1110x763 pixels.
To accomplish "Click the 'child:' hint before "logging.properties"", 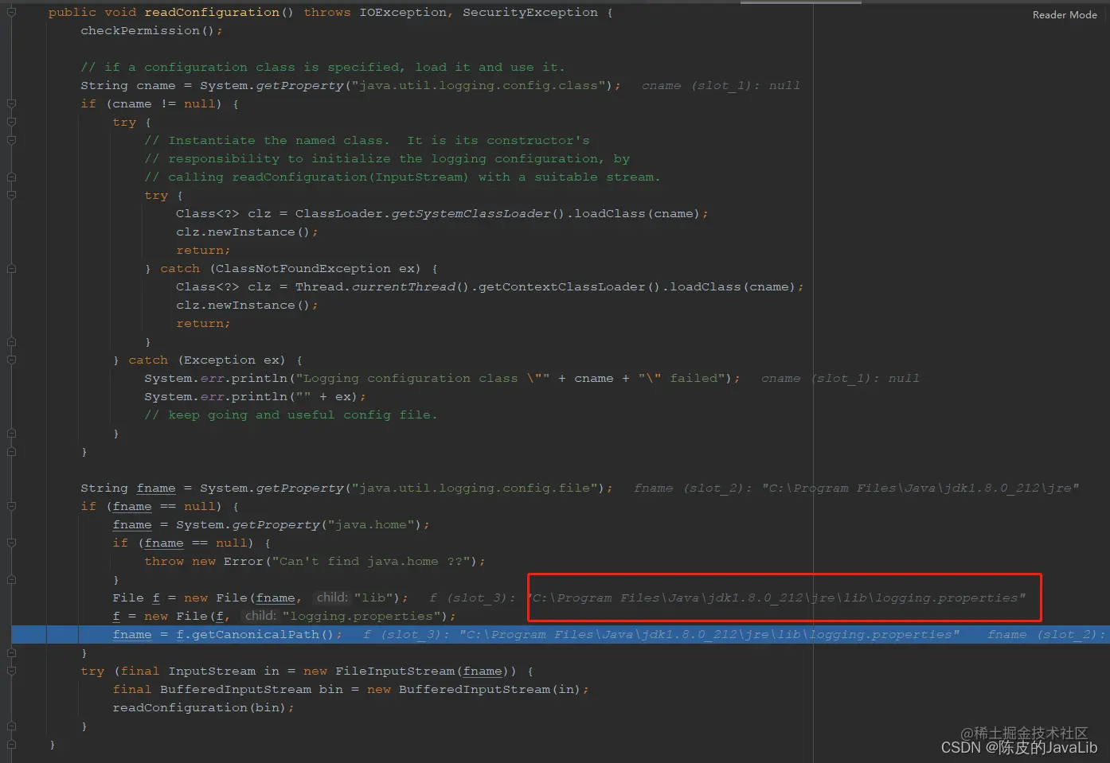I will [x=260, y=616].
